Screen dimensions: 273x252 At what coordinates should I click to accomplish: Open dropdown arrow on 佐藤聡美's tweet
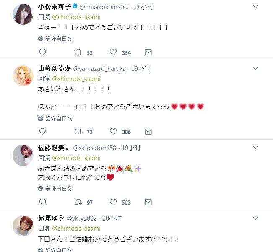tap(255, 148)
